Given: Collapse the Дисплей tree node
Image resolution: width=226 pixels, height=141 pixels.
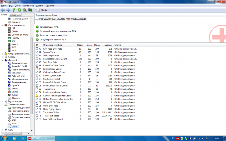Looking at the screenshot, I should tap(3, 60).
